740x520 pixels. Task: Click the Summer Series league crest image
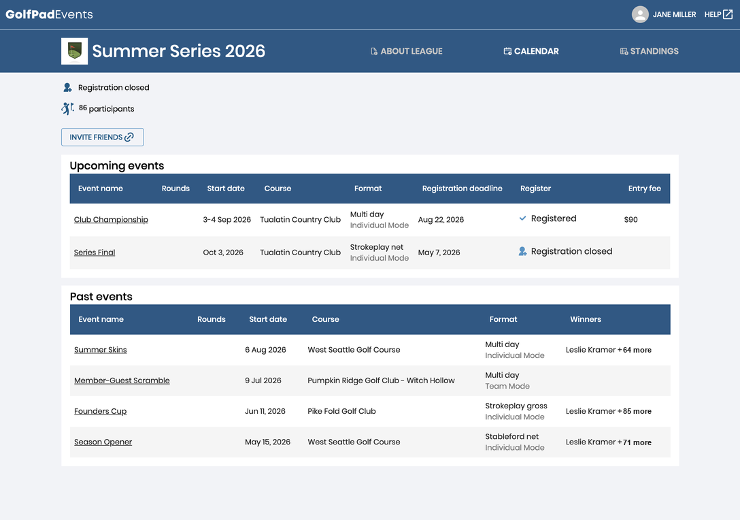(x=75, y=51)
